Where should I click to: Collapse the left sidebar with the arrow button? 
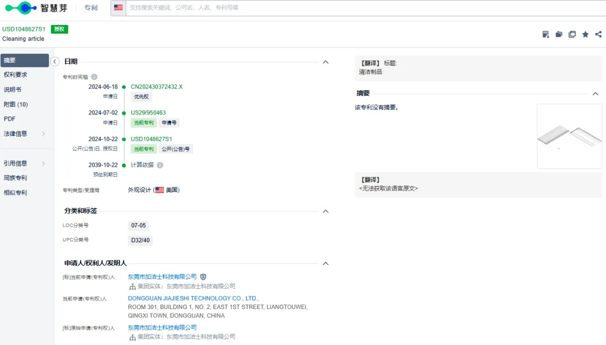coord(54,62)
